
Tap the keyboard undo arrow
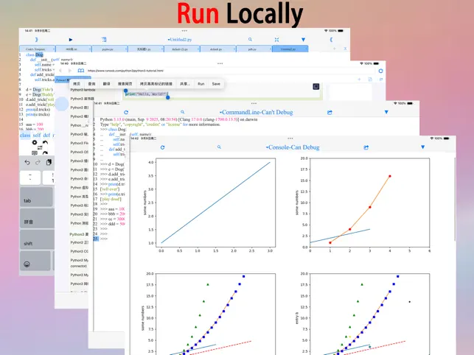click(27, 163)
